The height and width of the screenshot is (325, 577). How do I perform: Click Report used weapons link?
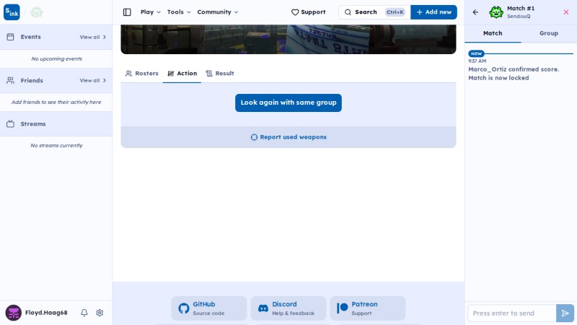click(288, 137)
